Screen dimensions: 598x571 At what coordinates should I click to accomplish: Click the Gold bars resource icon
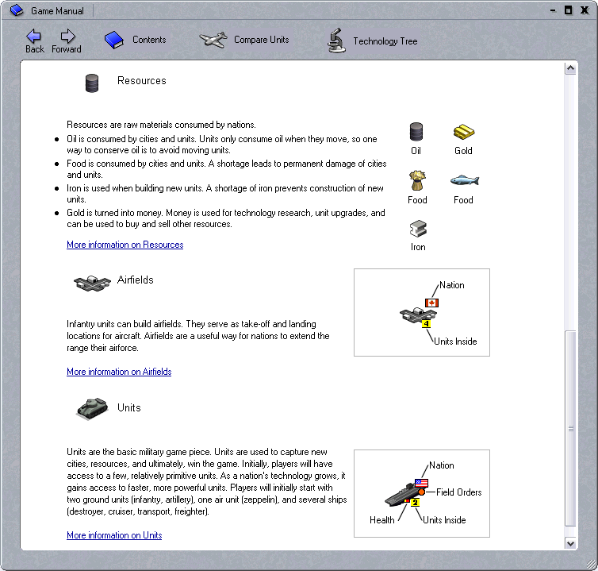click(463, 132)
